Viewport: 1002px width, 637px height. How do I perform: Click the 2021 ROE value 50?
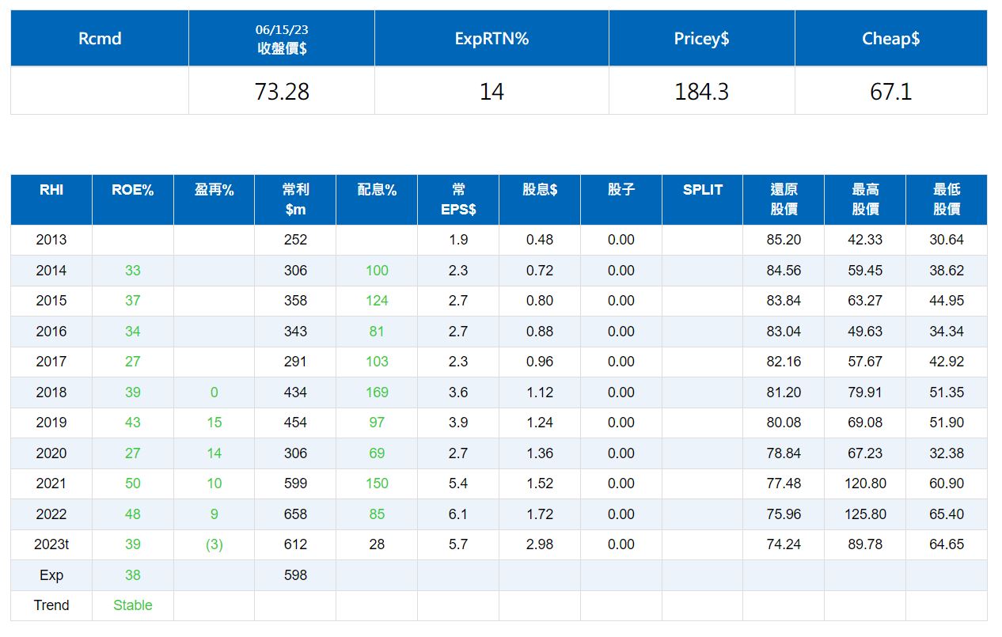(133, 483)
